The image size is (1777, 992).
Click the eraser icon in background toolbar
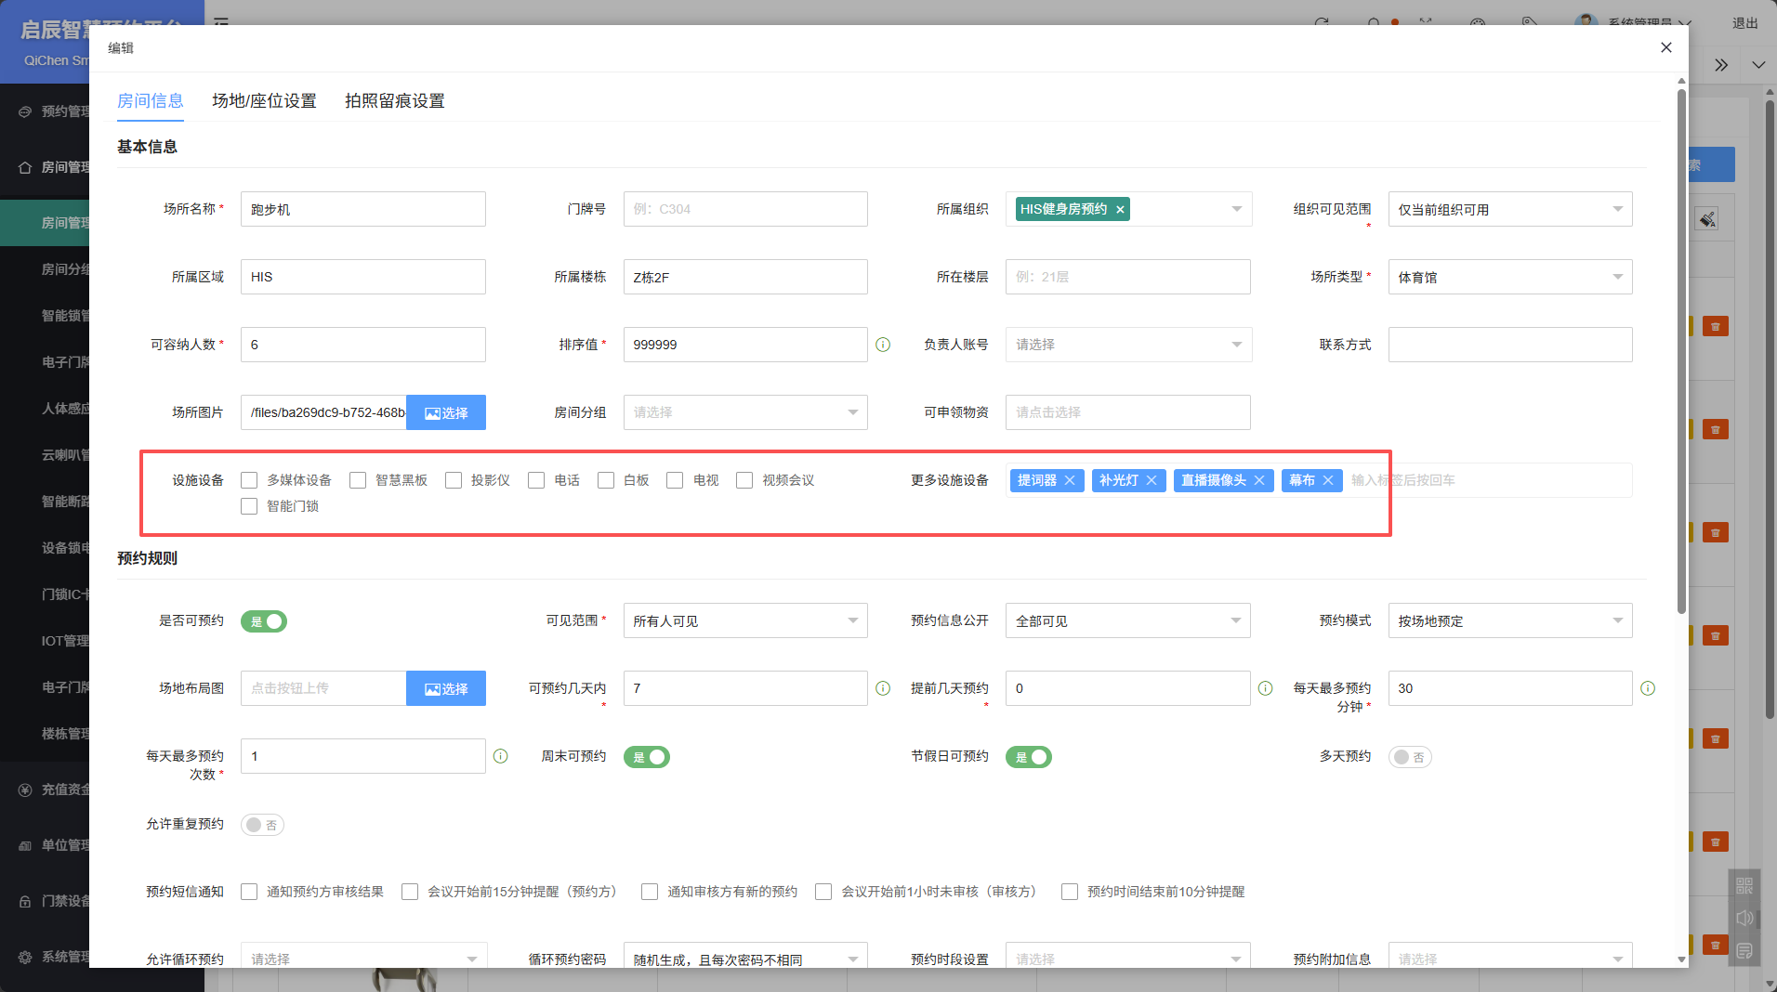1706,219
